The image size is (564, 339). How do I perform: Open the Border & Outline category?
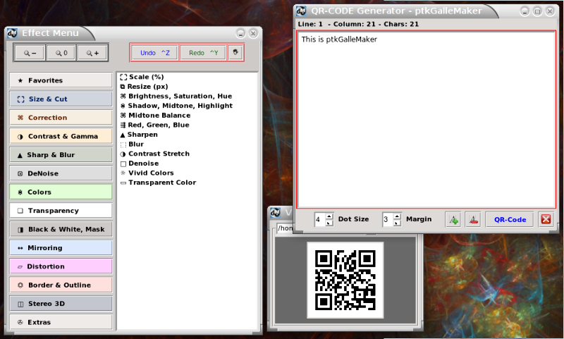pos(61,285)
